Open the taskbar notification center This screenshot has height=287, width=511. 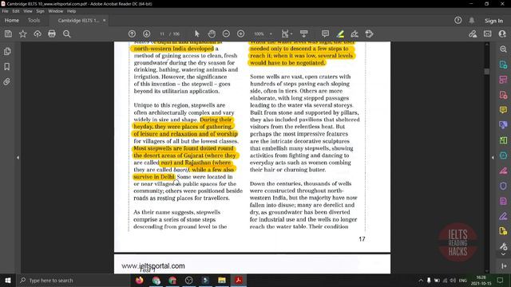click(x=501, y=280)
